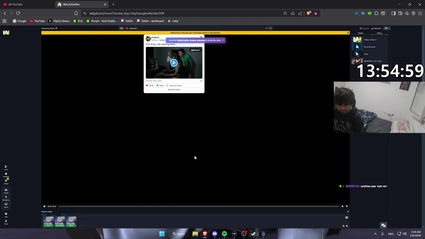Open Brave Shields lion icon
This screenshot has height=239, width=425.
click(308, 13)
